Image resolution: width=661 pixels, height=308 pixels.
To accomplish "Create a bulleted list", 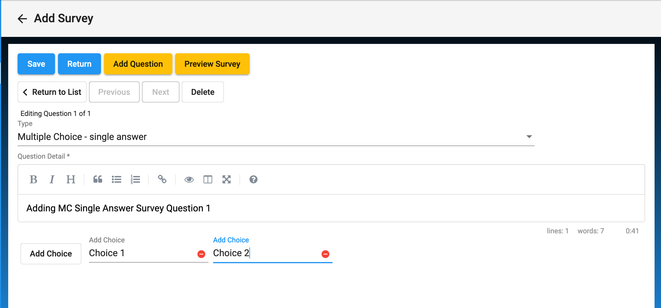I will click(117, 179).
